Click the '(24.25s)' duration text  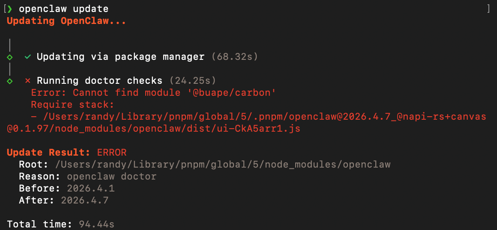pyautogui.click(x=192, y=81)
